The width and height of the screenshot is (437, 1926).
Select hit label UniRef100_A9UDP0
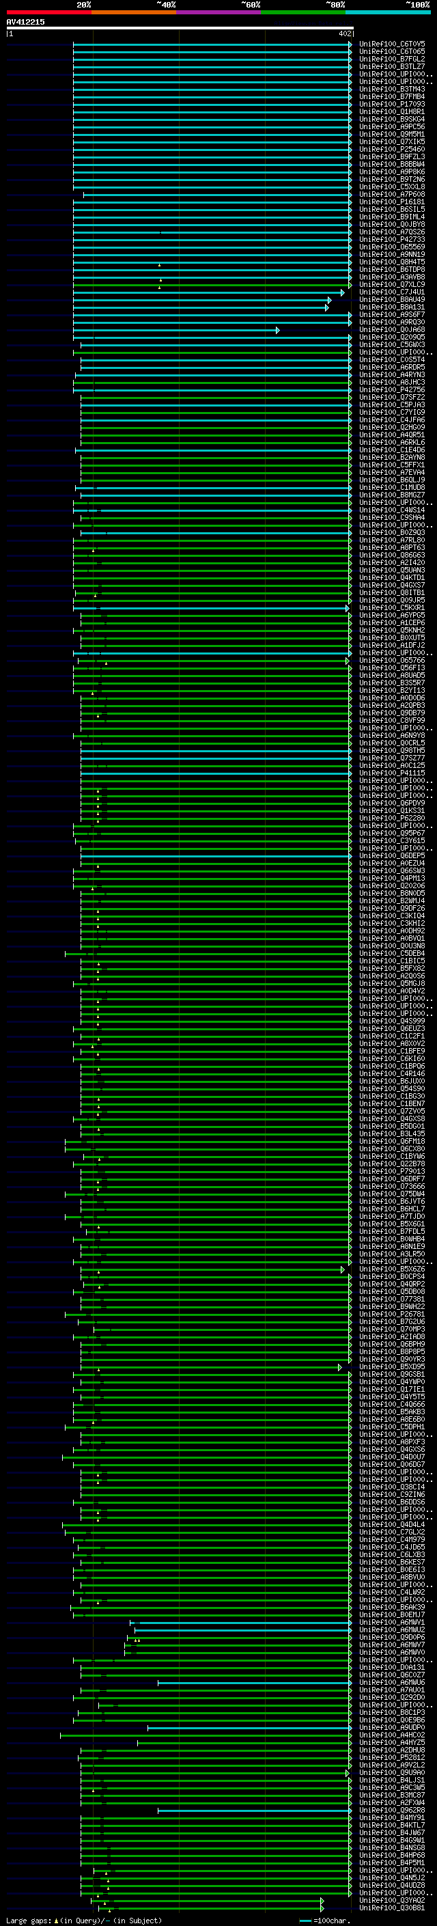(x=392, y=1728)
